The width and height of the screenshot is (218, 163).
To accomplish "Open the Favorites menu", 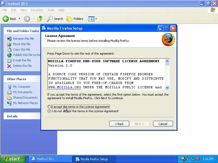I will 37,10.
